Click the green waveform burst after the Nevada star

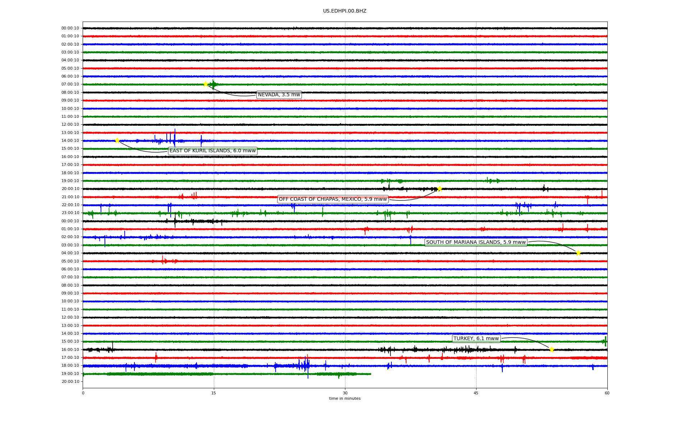pyautogui.click(x=213, y=84)
